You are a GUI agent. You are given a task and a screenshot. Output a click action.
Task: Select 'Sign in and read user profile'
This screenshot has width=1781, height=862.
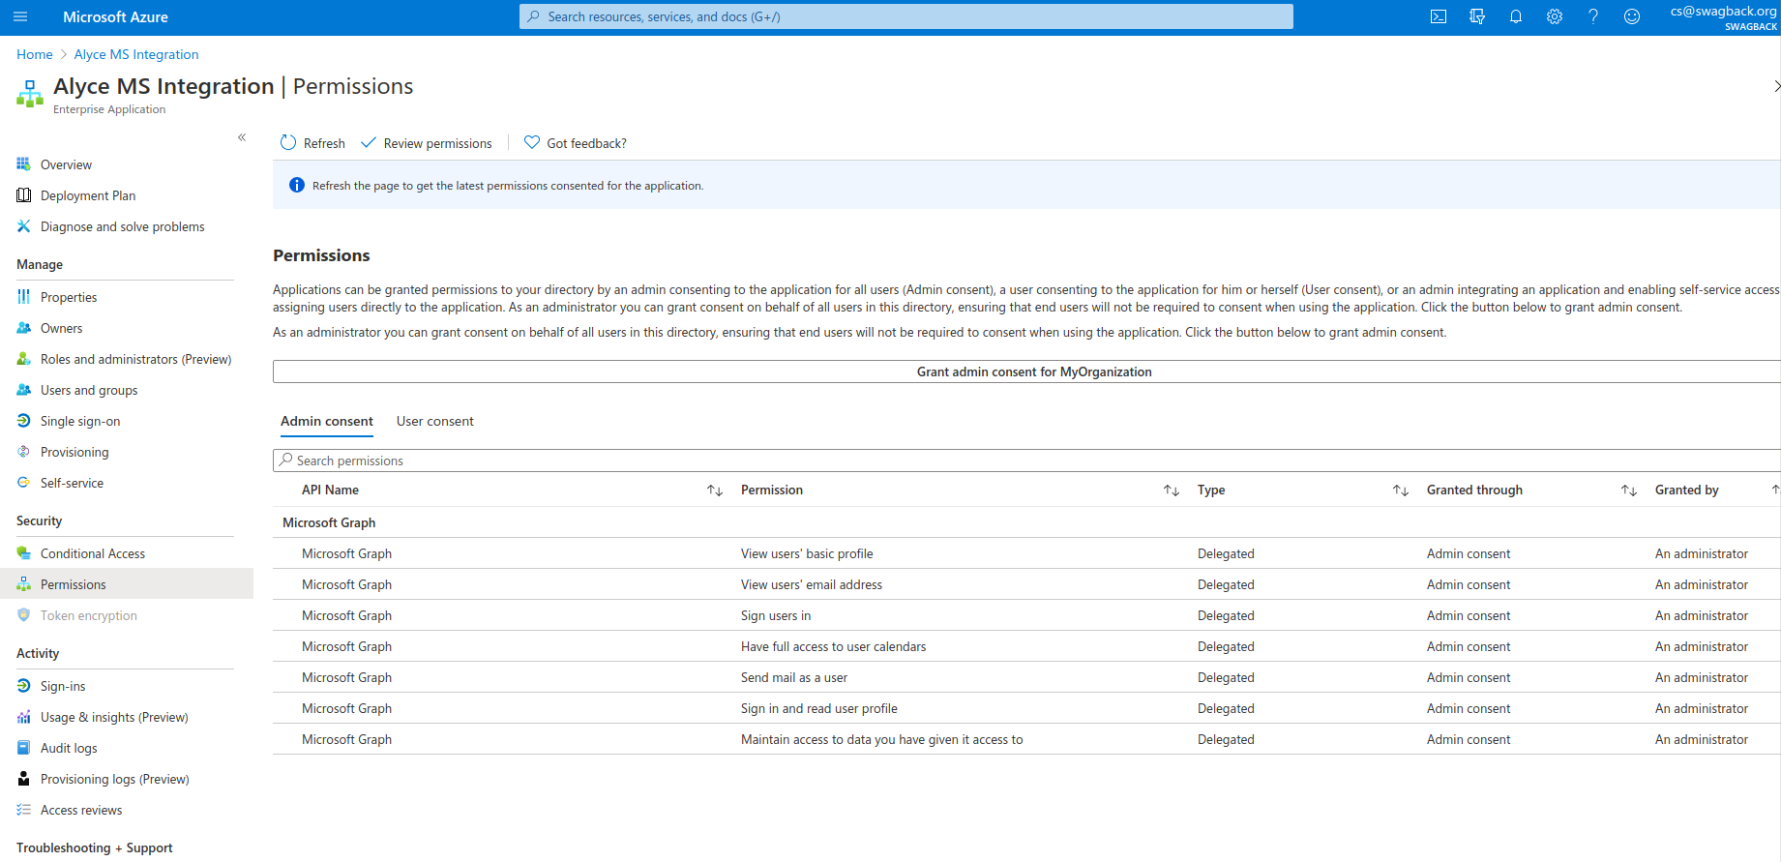click(x=1027, y=708)
